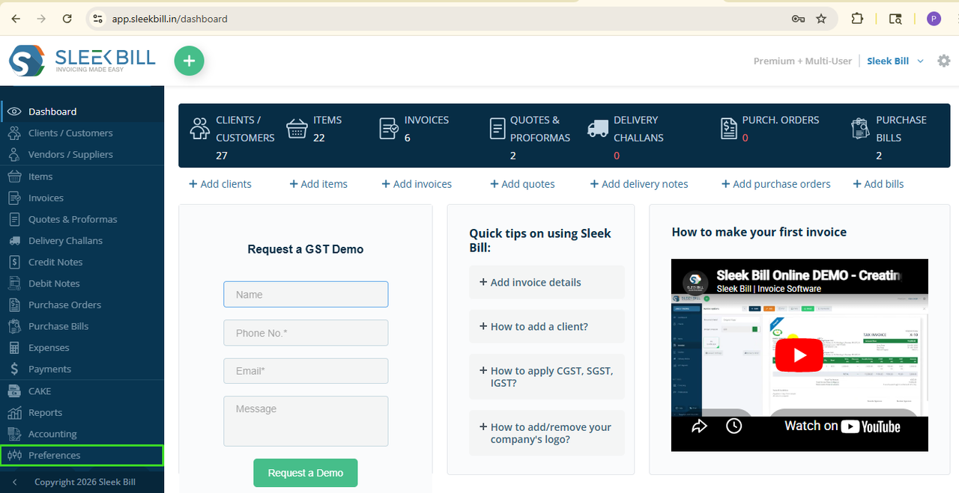The height and width of the screenshot is (493, 959).
Task: Click the Quotes & Proformas stats icon
Action: (497, 129)
